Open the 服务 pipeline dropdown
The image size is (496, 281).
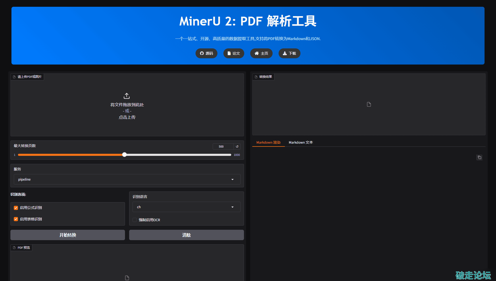[x=127, y=179]
